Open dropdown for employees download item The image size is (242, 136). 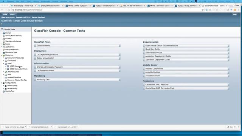click(x=78, y=127)
